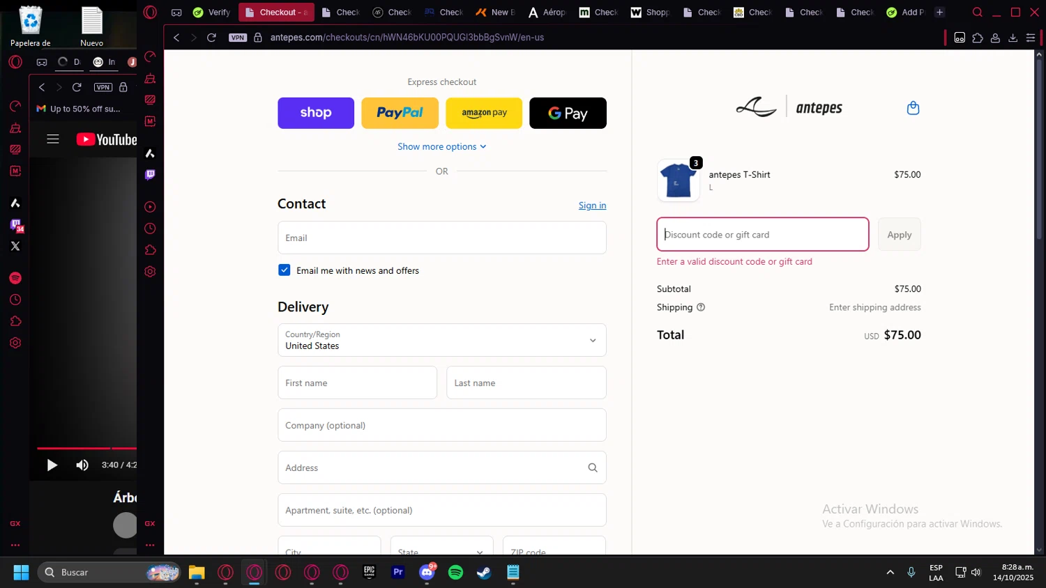Screen dimensions: 1046x588
Task: Open Twitch with 34 badge in back sidebar
Action: pyautogui.click(x=16, y=225)
